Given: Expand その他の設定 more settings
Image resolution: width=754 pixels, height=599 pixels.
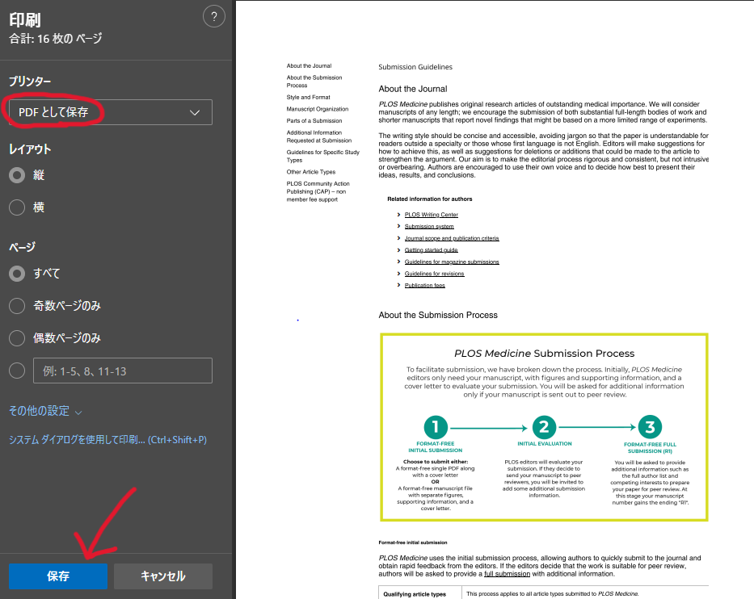Looking at the screenshot, I should click(x=46, y=411).
